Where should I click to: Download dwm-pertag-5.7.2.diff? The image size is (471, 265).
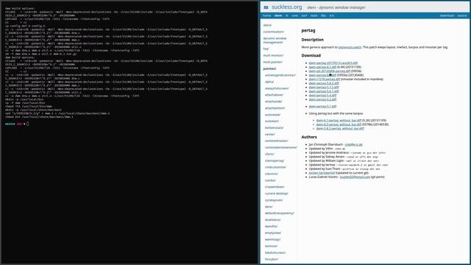[324, 88]
